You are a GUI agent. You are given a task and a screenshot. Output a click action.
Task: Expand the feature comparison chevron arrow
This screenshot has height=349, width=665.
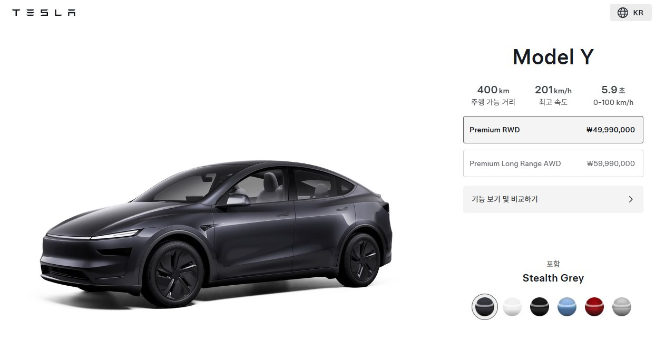coord(631,199)
